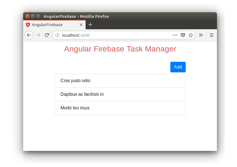
Task: Open page actions three-dots menu
Action: [x=175, y=35]
